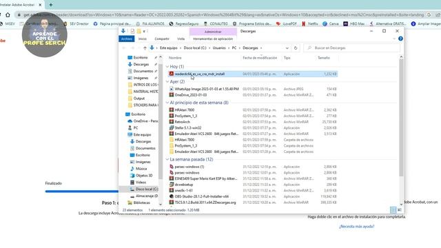
Task: Collapse Al principio de esta semana group
Action: coord(167,103)
